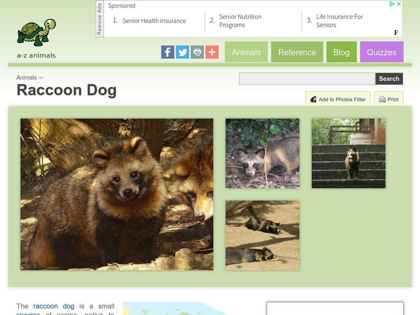Click the gray printer share icon
The height and width of the screenshot is (315, 420).
coord(197,52)
